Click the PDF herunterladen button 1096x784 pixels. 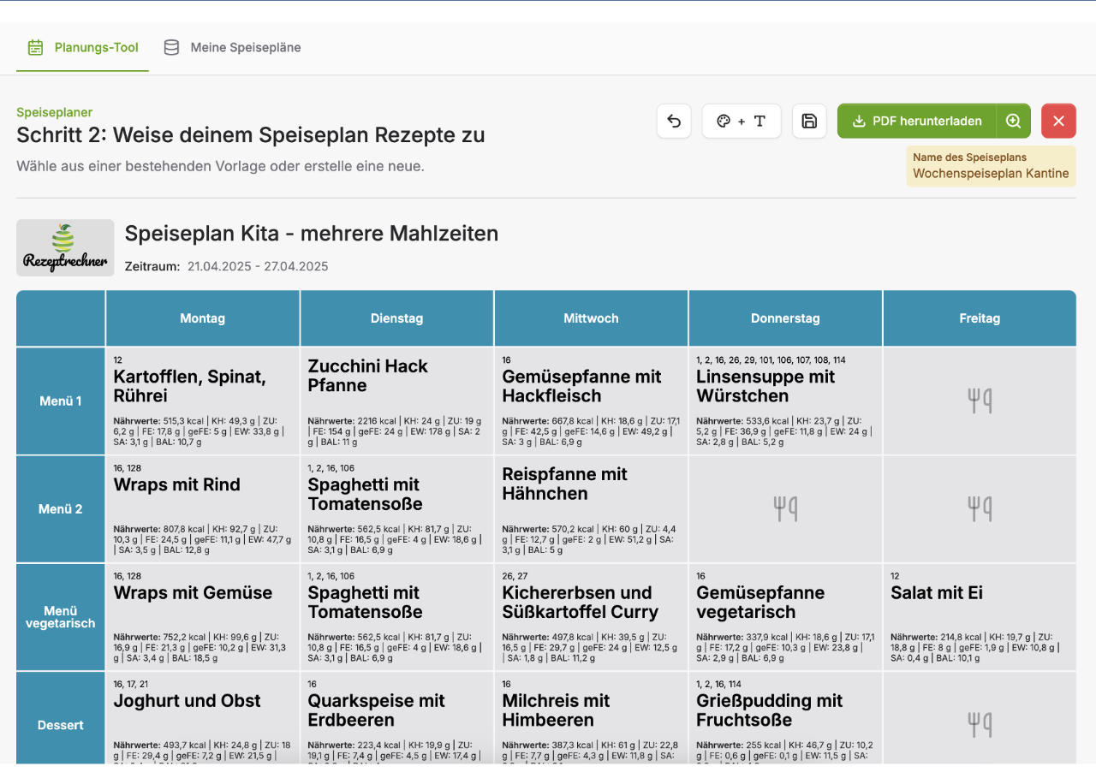916,122
